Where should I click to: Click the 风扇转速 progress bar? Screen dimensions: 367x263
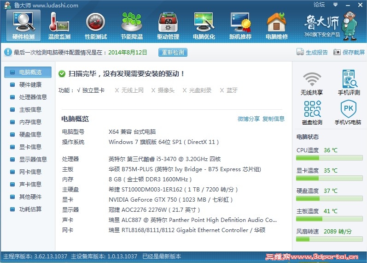329,239
